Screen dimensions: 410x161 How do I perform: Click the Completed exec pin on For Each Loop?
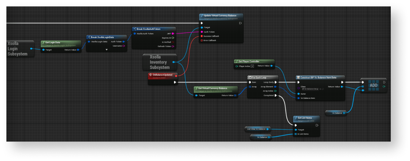275,95
